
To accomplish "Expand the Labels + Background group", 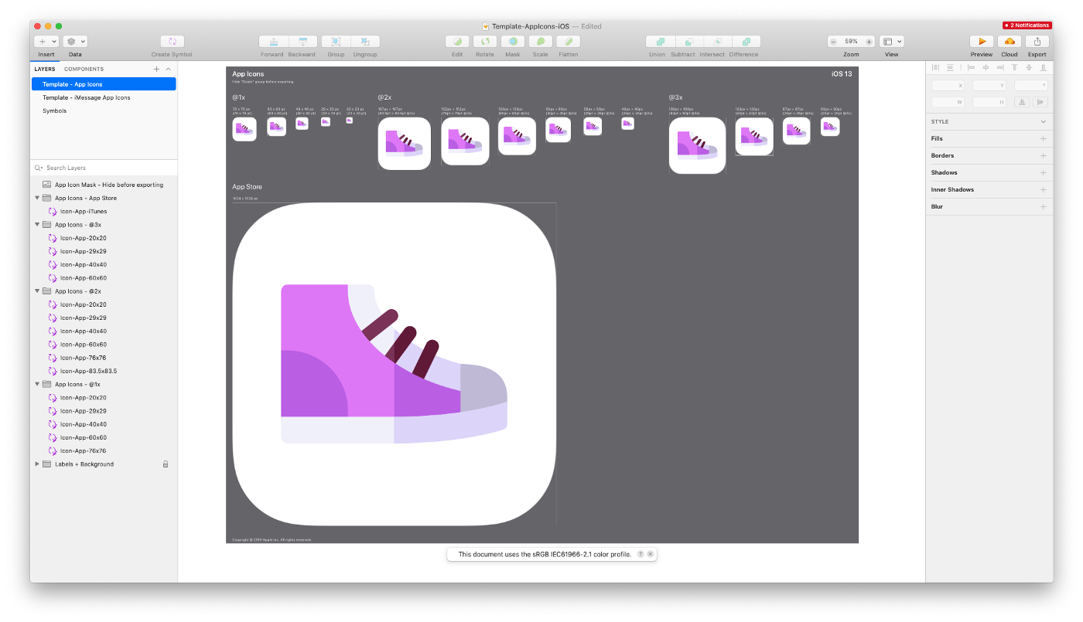I will (x=37, y=464).
